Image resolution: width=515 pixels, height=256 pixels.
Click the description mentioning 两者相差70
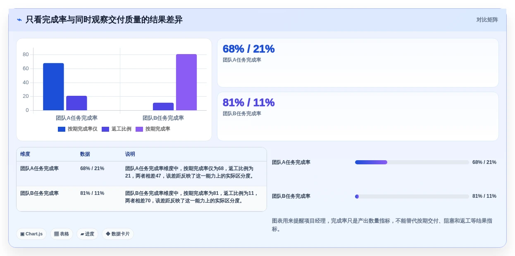click(x=192, y=197)
